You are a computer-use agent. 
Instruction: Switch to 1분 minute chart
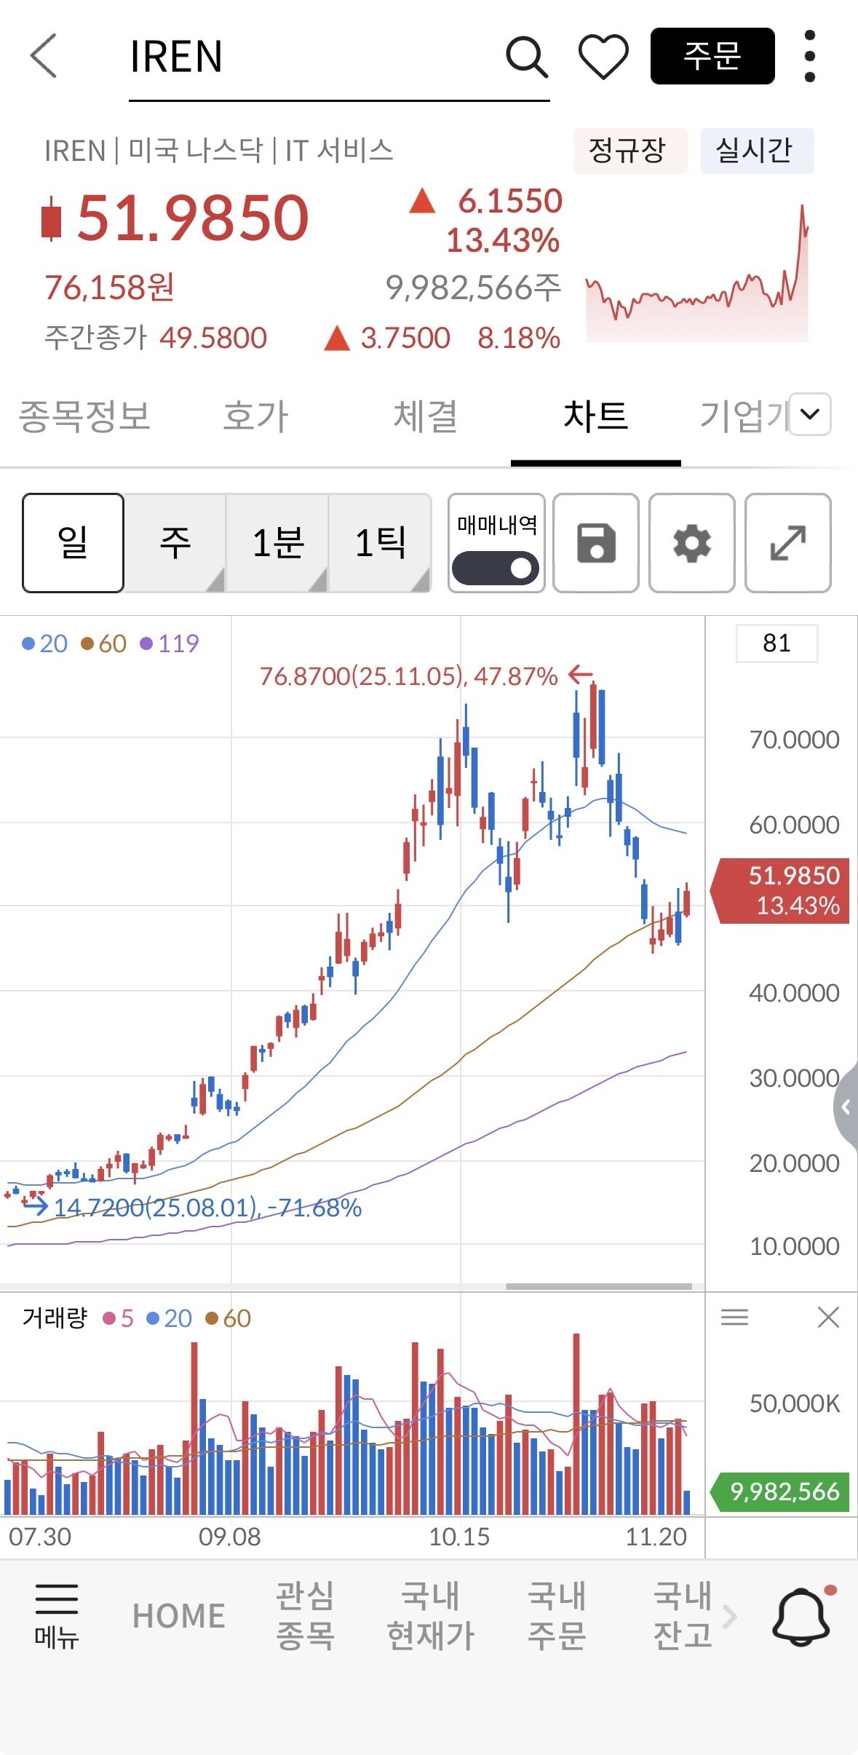point(277,543)
